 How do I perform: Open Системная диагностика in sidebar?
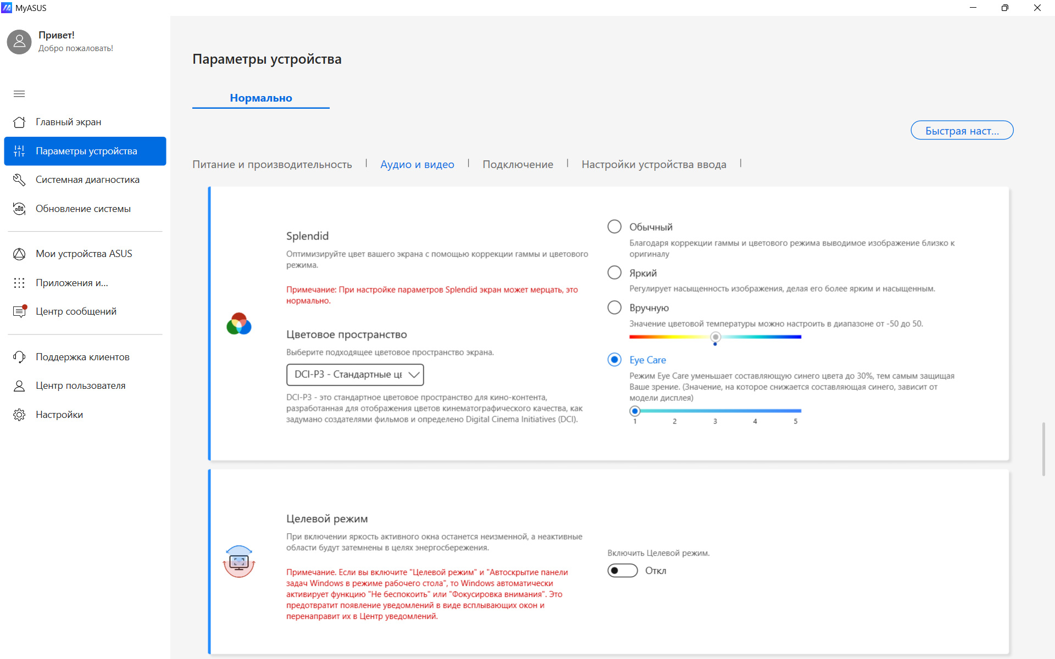coord(85,180)
